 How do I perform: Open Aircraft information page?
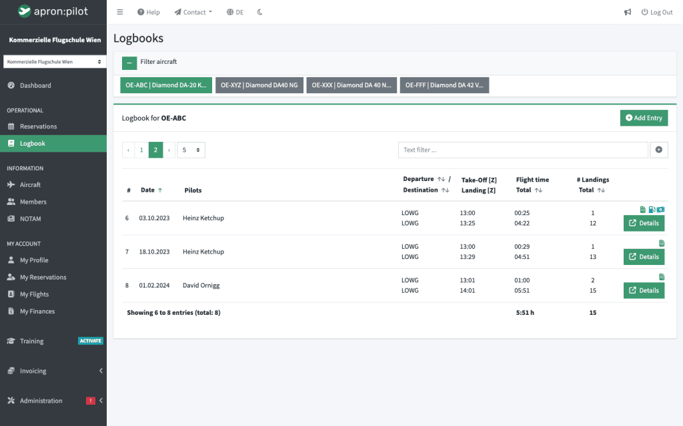point(53,185)
